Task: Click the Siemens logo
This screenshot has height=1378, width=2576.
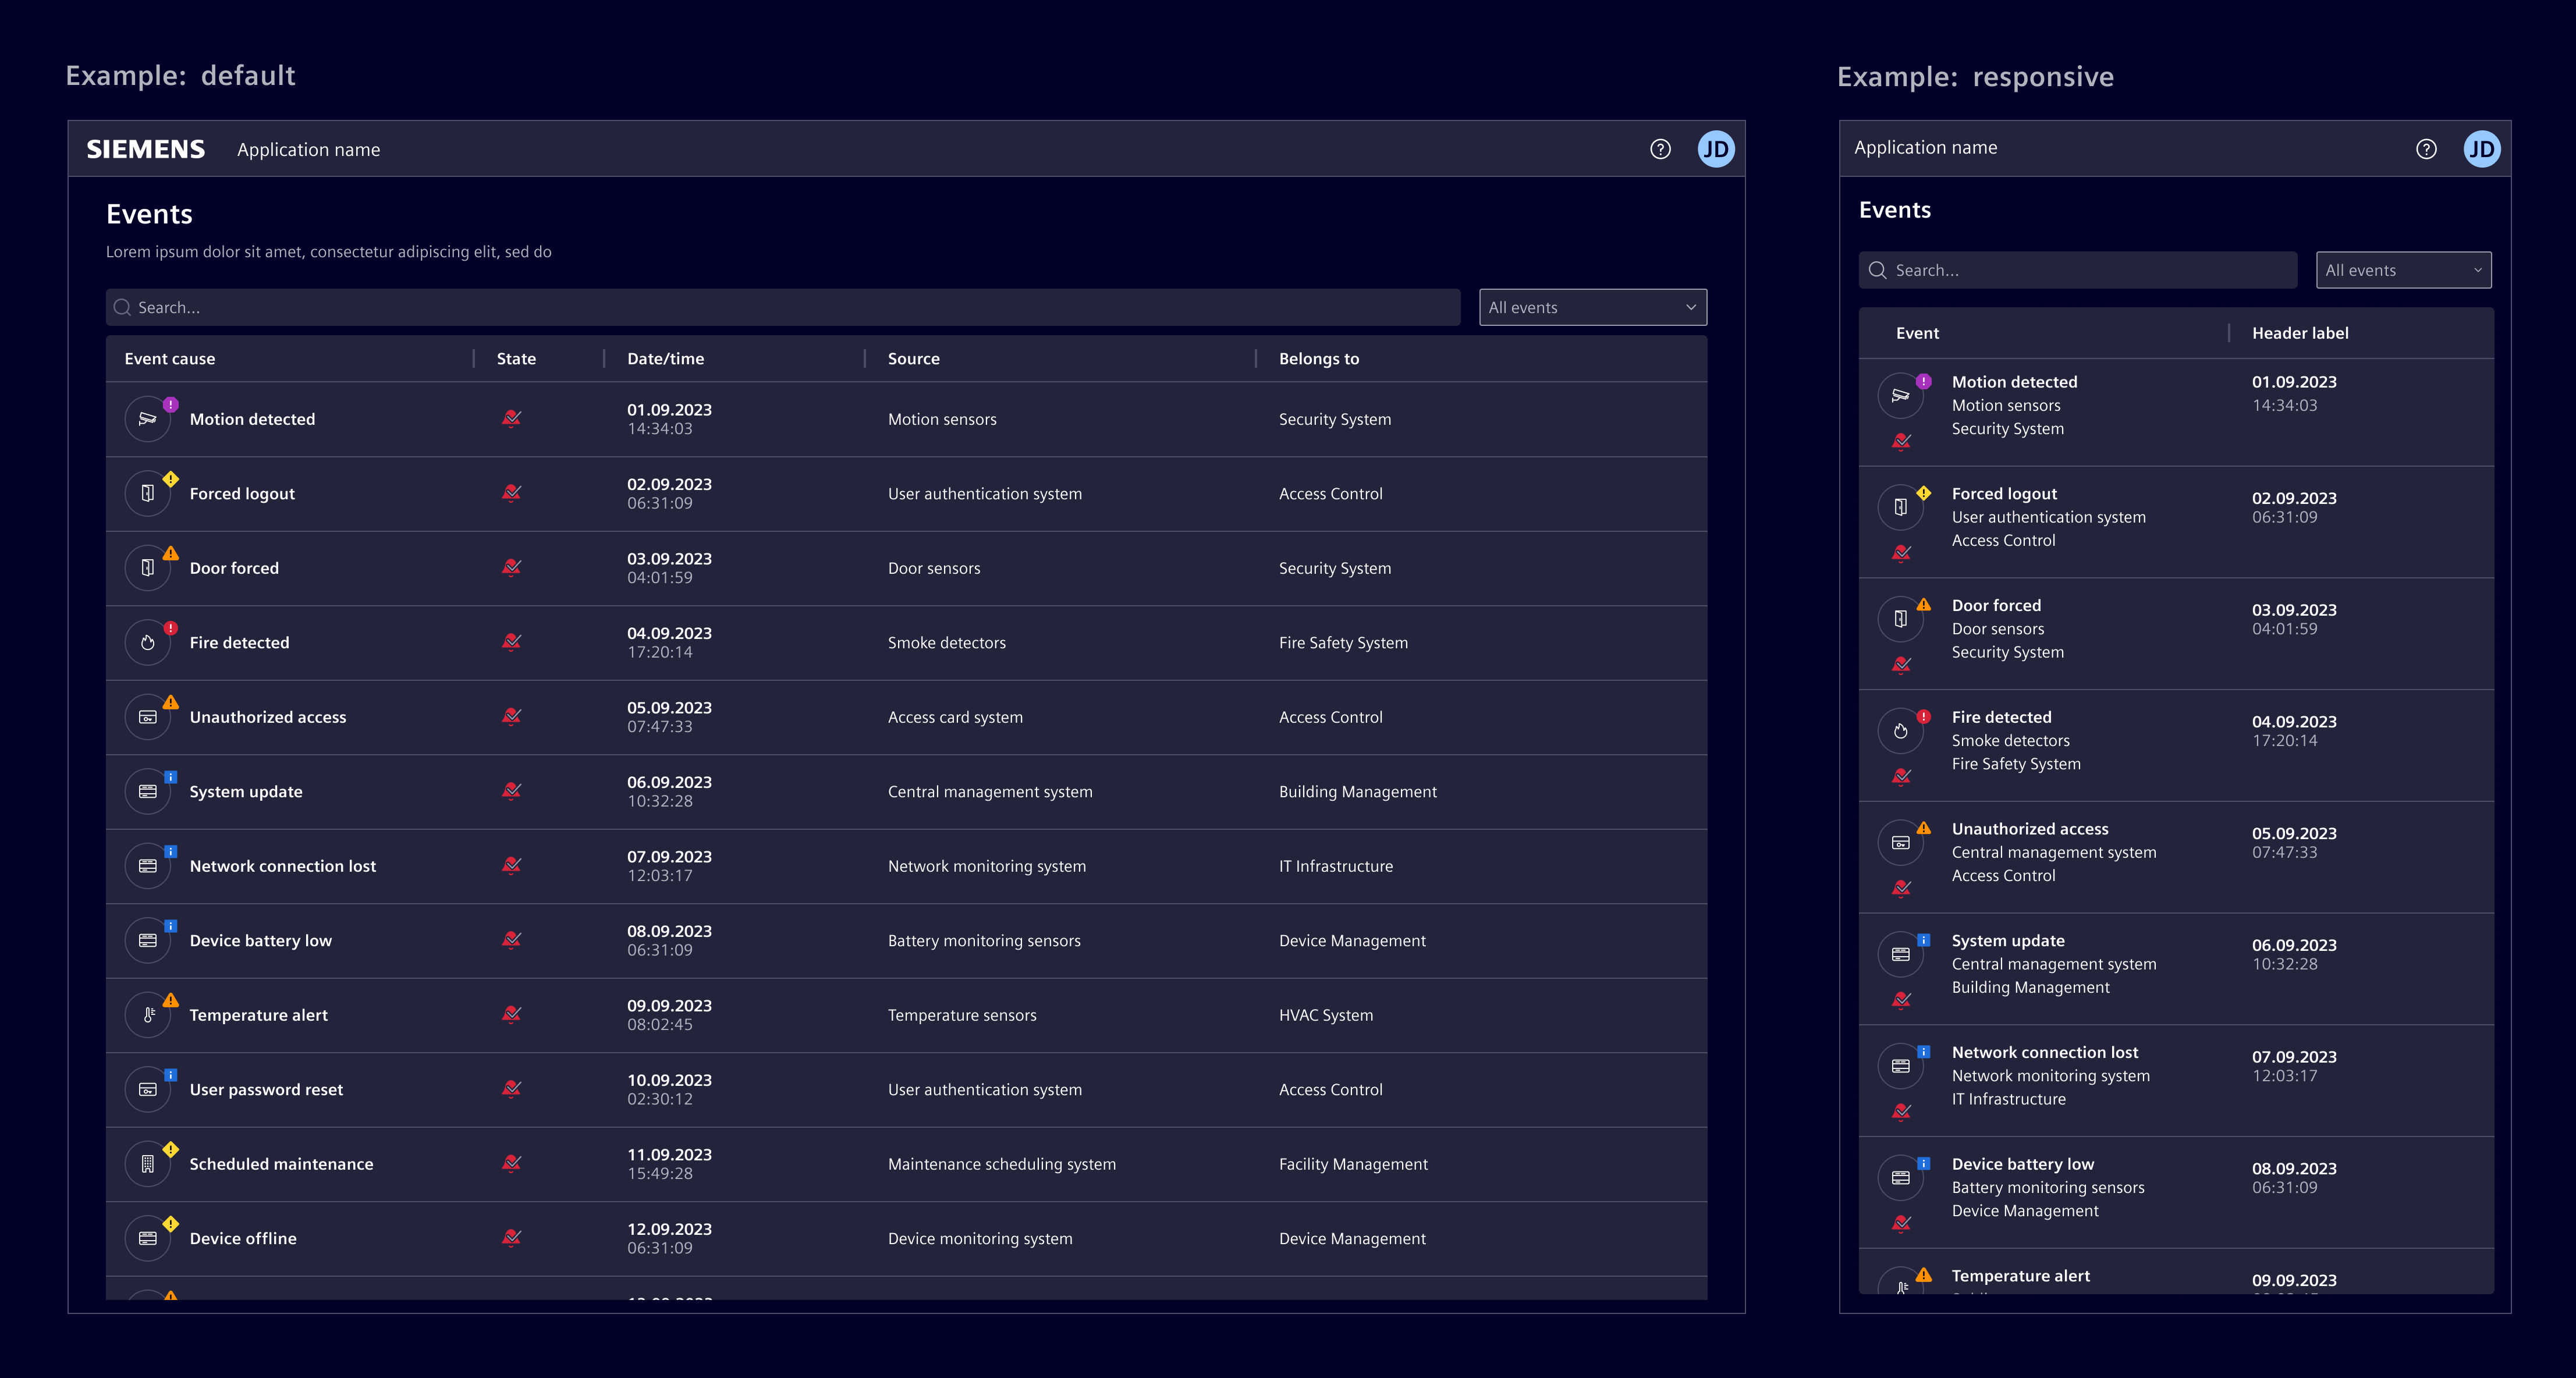Action: (x=146, y=149)
